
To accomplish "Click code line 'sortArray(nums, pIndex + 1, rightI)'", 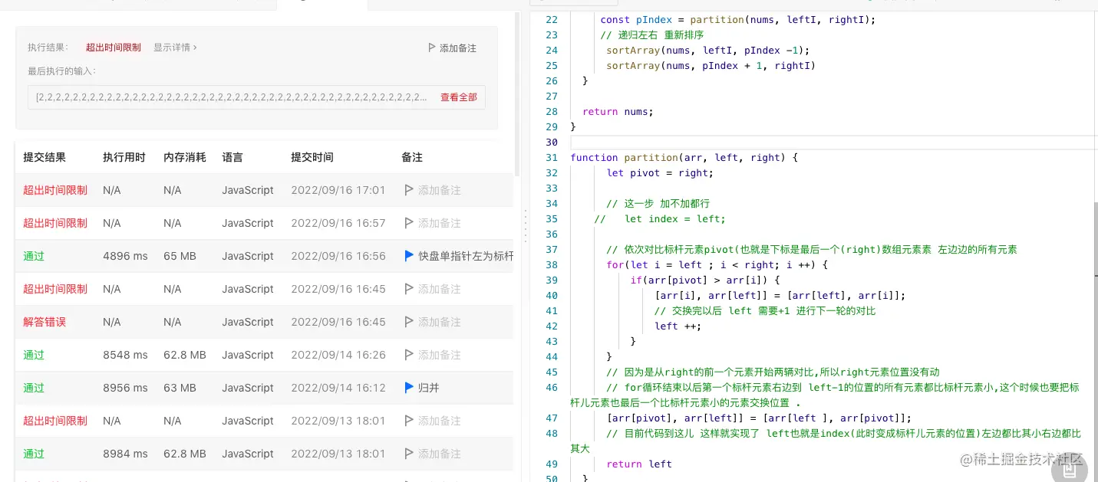I will 711,65.
